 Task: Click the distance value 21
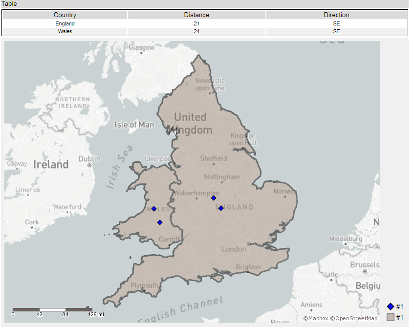tap(196, 23)
